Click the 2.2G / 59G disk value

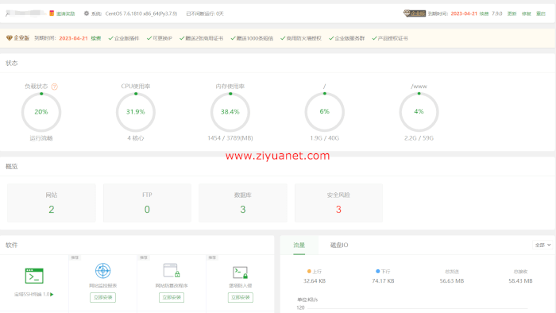(x=419, y=138)
